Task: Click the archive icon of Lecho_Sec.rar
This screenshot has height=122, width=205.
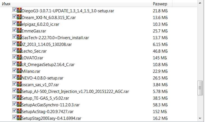Action: tap(19, 50)
